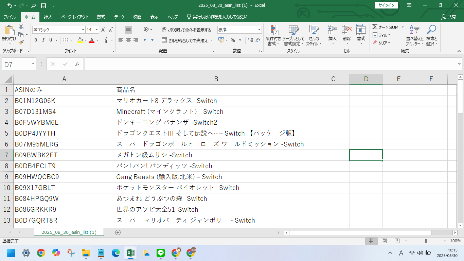This screenshot has height=261, width=464.
Task: Click the Undo arrow in quick access toolbar
Action: tap(9, 5)
